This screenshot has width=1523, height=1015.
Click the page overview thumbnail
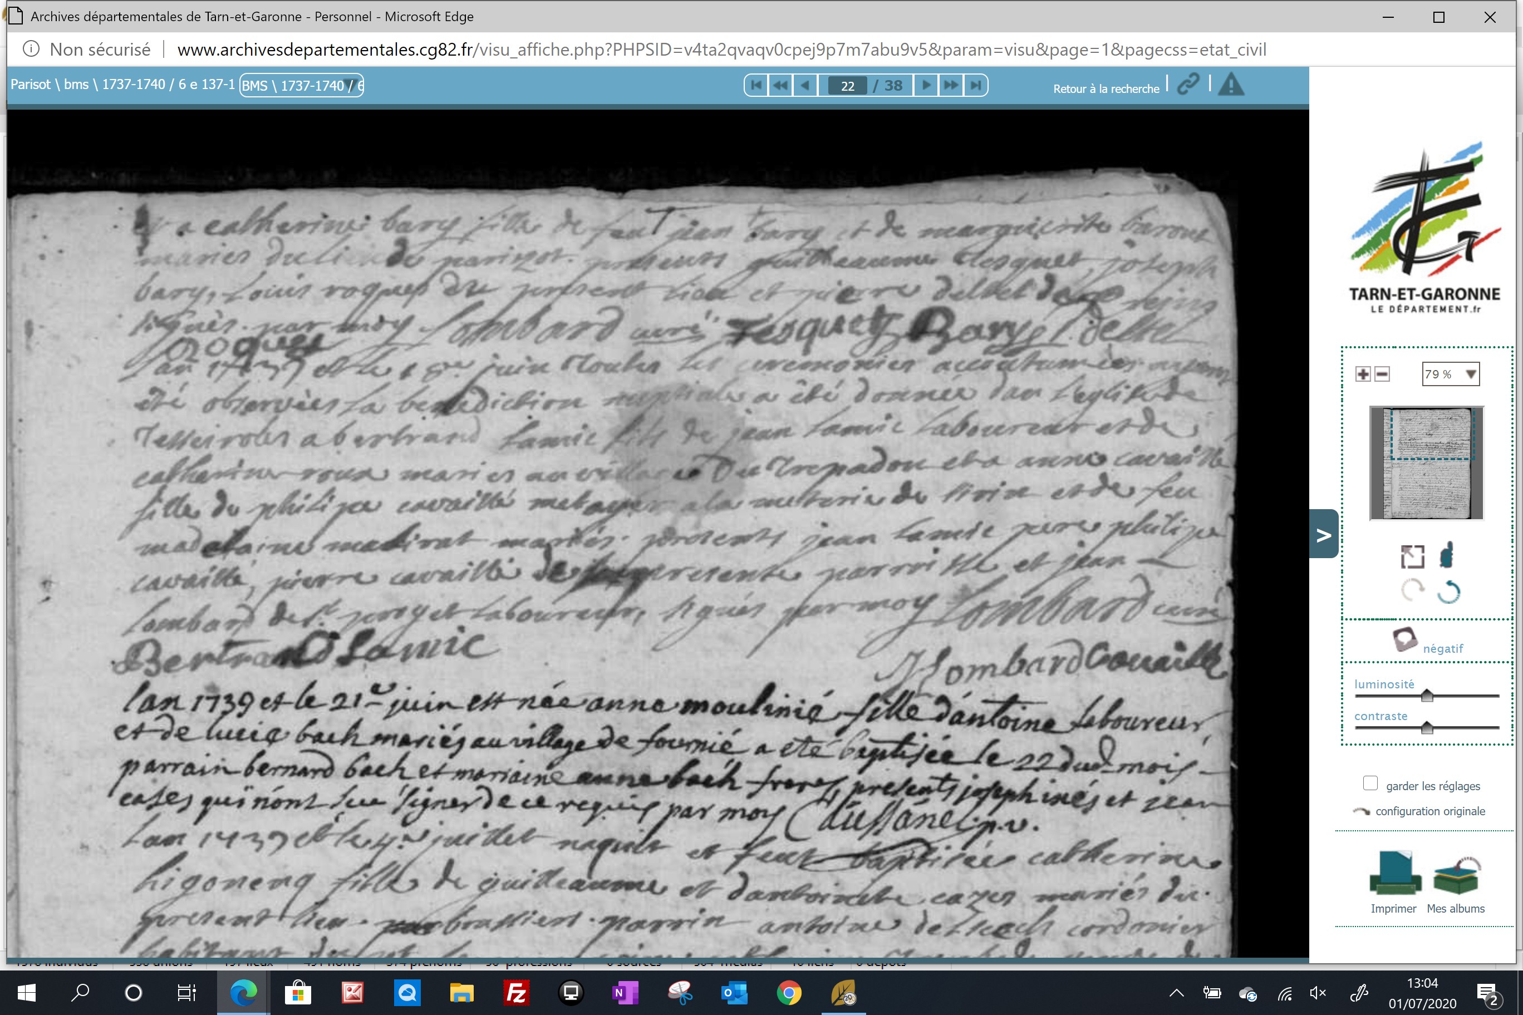(x=1427, y=464)
